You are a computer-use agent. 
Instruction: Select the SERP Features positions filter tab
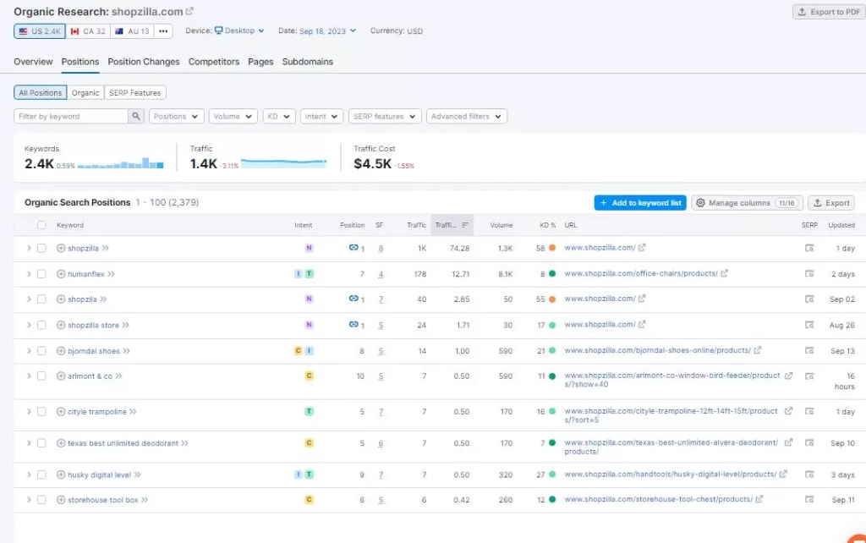click(134, 92)
